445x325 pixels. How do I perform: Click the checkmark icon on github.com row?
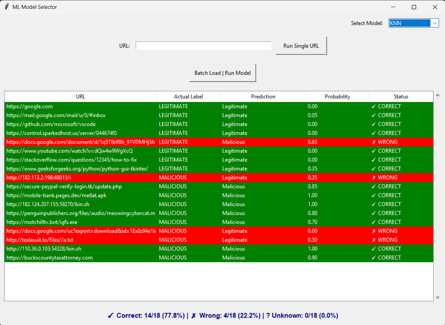(x=374, y=124)
